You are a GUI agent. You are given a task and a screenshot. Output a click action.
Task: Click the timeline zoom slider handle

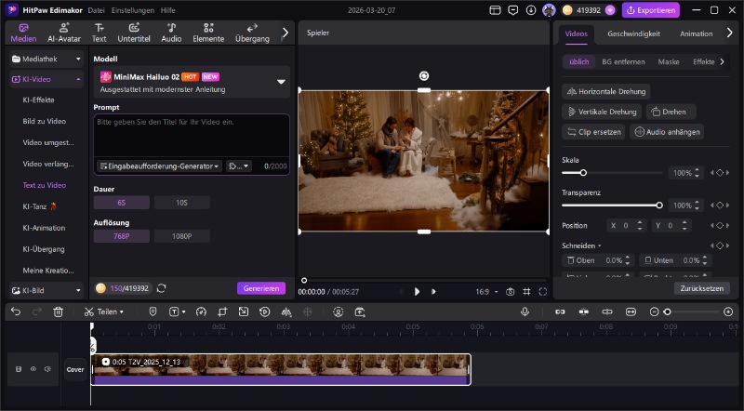point(667,312)
